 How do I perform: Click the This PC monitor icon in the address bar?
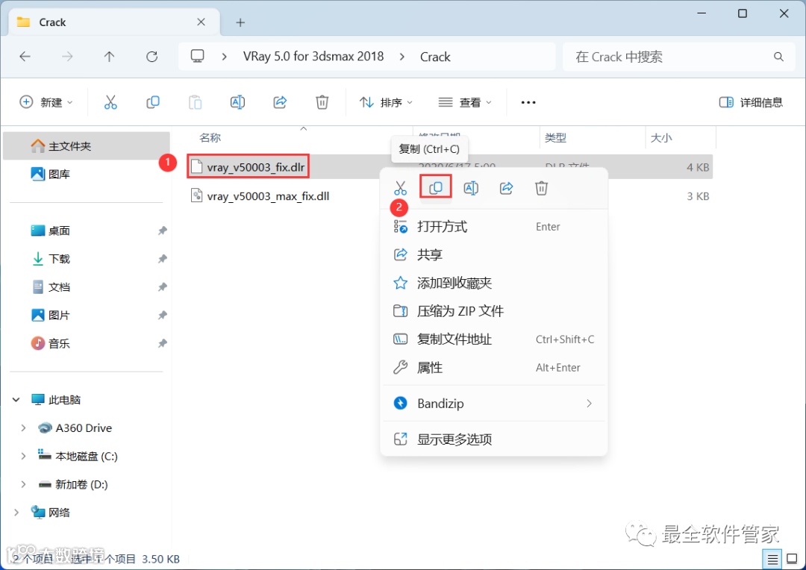(197, 56)
